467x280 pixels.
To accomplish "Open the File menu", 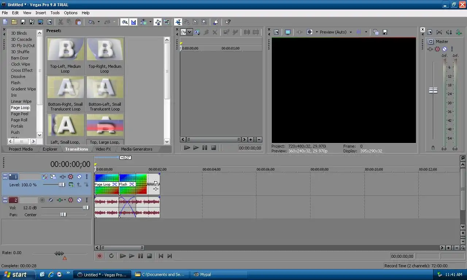I will pyautogui.click(x=5, y=13).
